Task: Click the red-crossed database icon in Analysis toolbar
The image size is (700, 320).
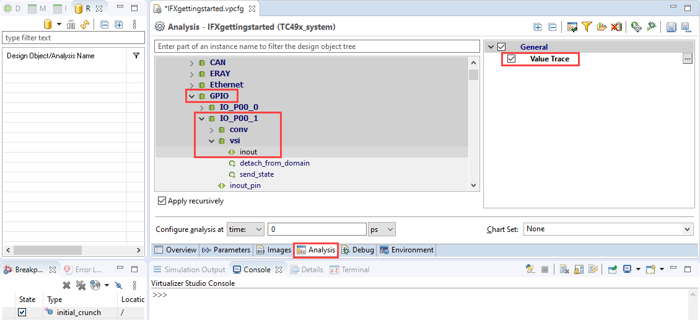Action: click(x=616, y=27)
